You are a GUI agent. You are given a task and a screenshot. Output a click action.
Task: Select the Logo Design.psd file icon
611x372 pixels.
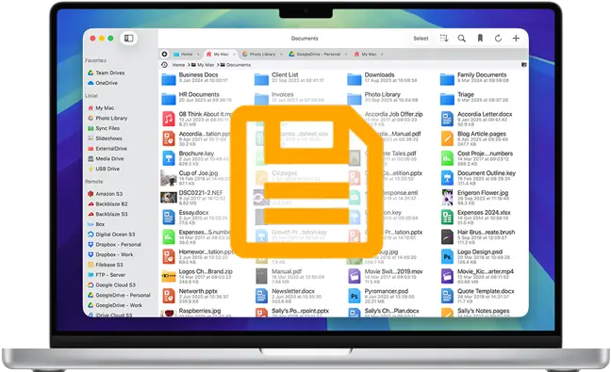[x=447, y=256]
